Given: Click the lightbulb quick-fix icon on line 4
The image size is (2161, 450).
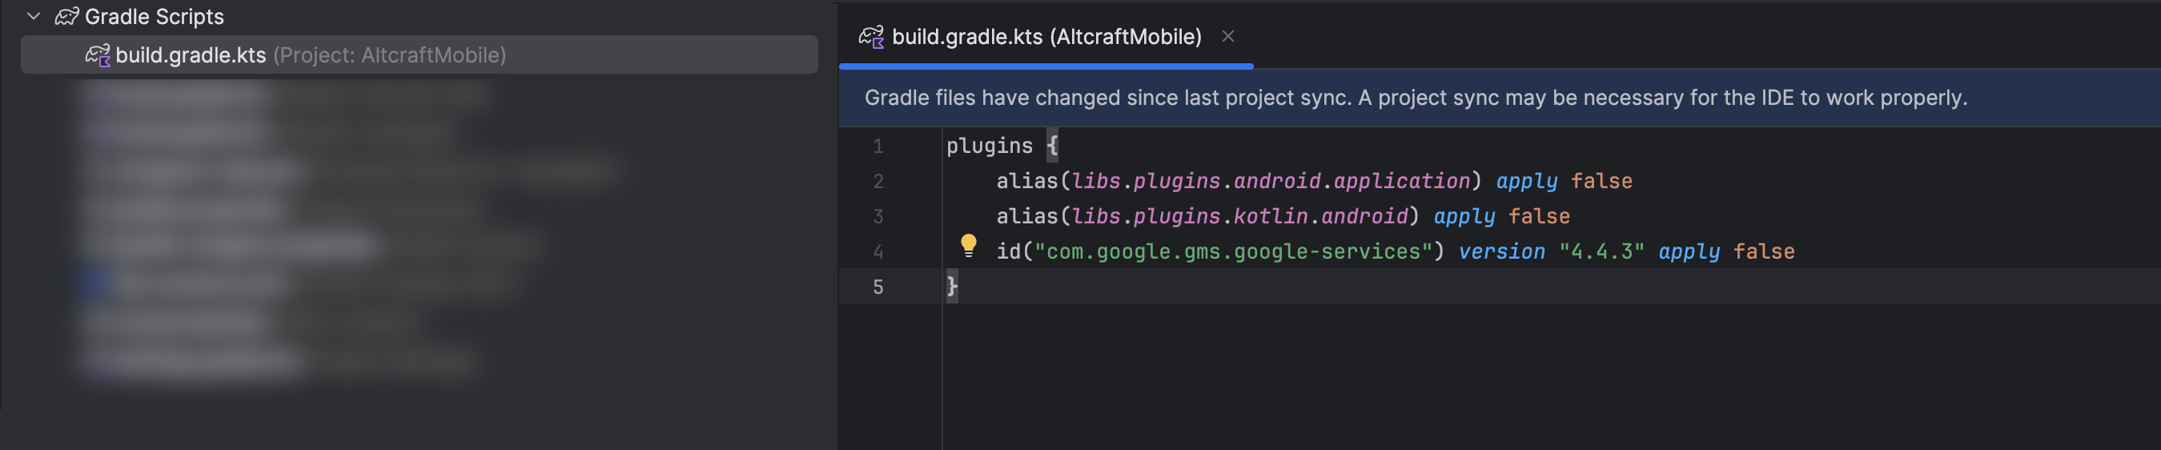Looking at the screenshot, I should coord(968,244).
